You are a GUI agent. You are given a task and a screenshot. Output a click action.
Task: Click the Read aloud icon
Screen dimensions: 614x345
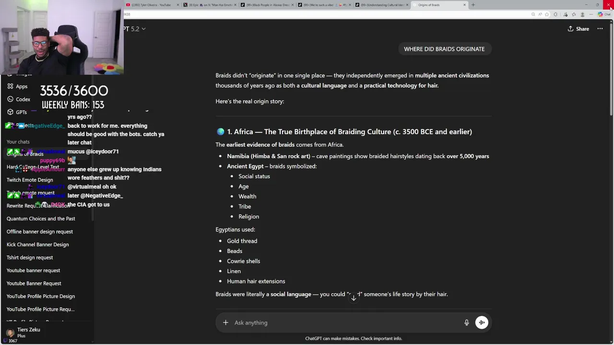tap(540, 14)
